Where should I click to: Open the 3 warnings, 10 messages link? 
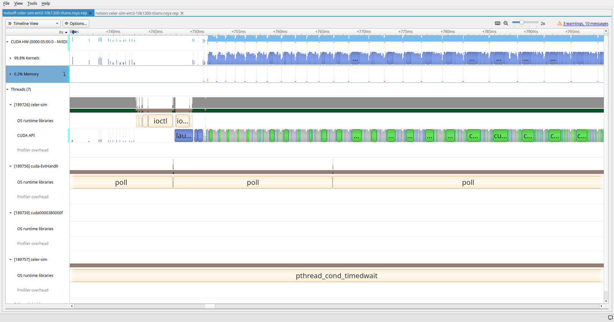click(x=586, y=24)
